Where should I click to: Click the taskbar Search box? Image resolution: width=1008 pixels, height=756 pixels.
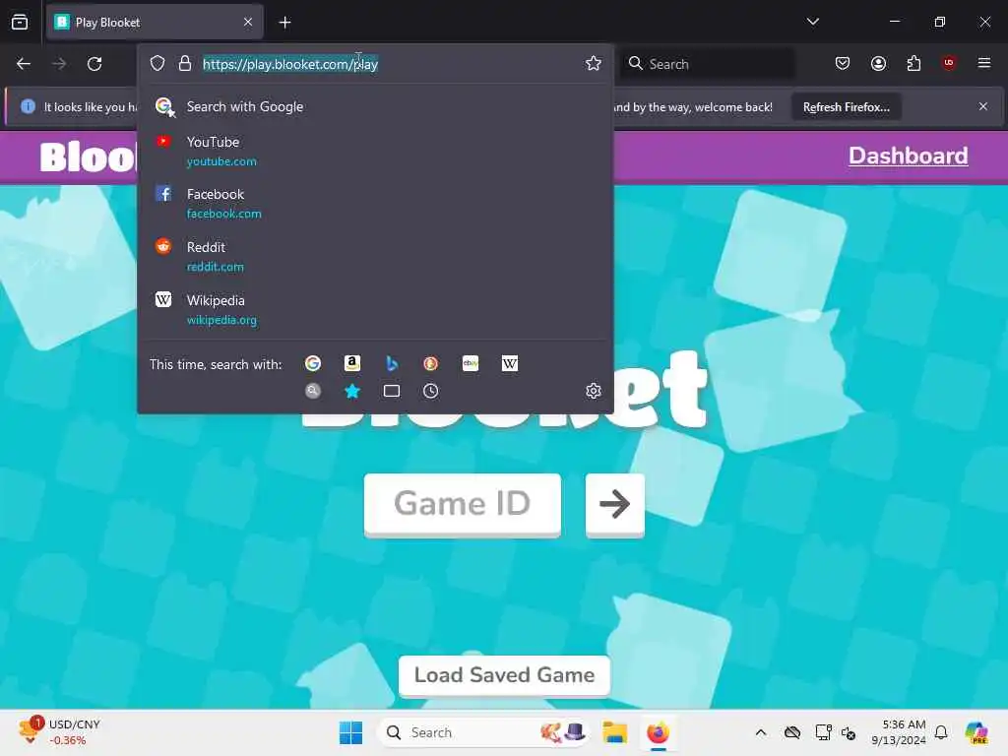click(483, 732)
